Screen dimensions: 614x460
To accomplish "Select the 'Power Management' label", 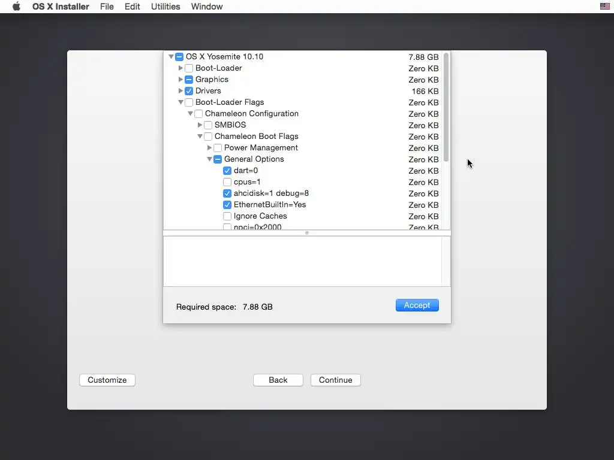I will [x=261, y=148].
